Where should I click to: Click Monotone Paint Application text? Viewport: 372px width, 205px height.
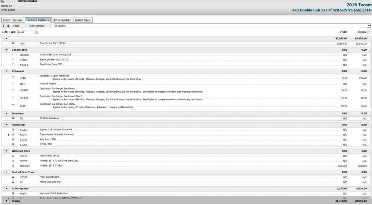(x=54, y=193)
